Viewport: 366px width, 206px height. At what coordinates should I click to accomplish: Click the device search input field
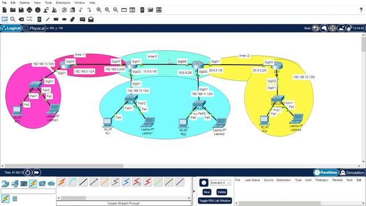tap(28, 191)
